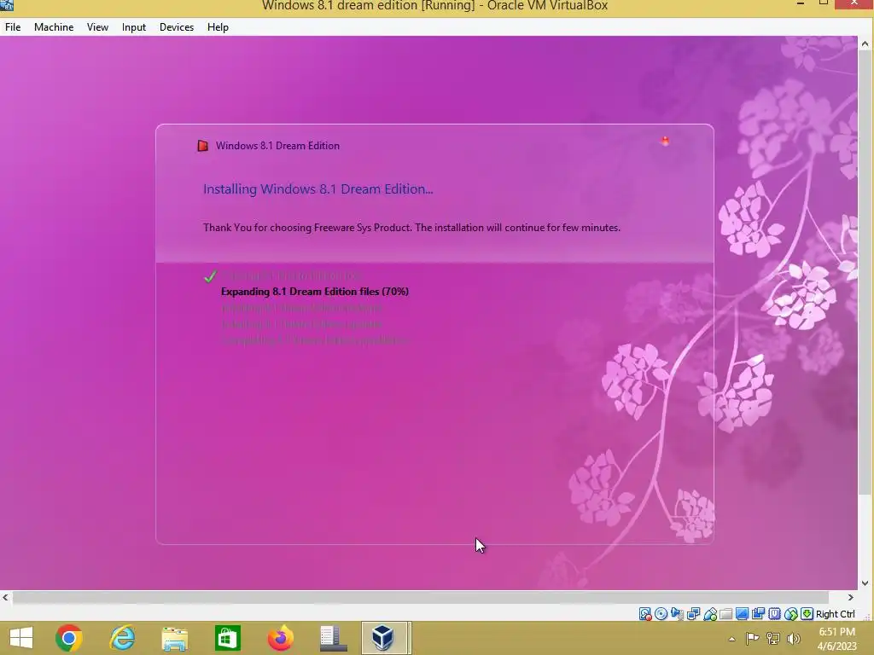This screenshot has width=874, height=655.
Task: Open the Devices menu
Action: 177,27
